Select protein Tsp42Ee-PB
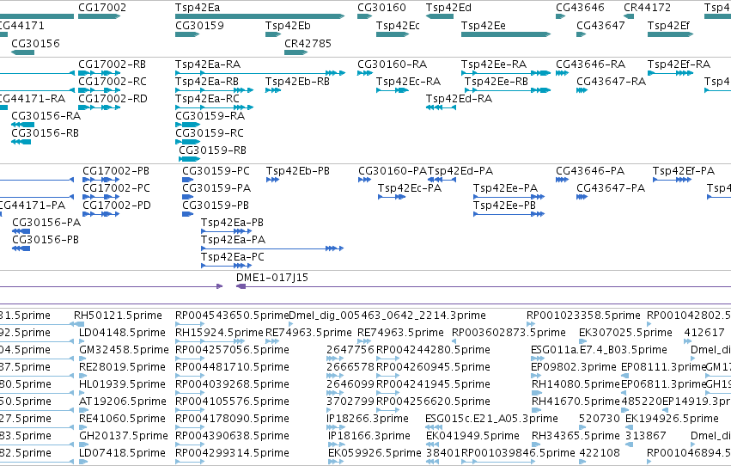731x466 pixels. tap(504, 205)
